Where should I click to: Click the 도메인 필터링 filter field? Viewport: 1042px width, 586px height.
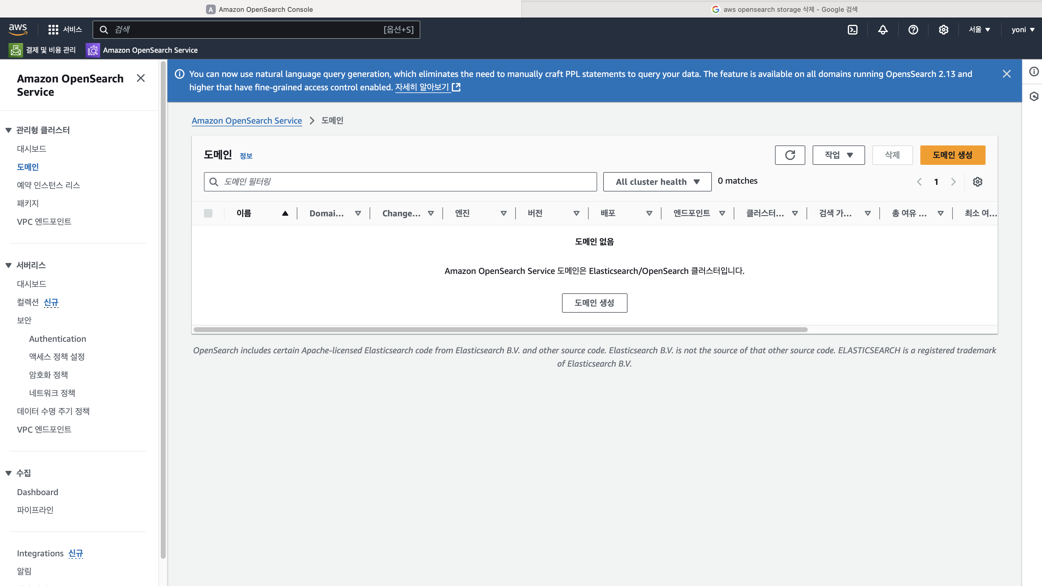tap(400, 182)
